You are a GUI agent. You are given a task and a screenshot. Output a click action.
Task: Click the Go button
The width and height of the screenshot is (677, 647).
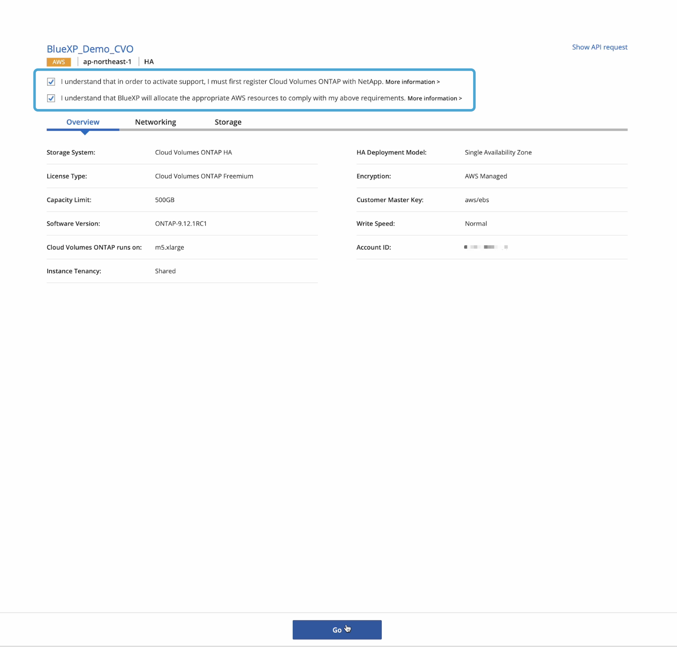[x=337, y=630]
